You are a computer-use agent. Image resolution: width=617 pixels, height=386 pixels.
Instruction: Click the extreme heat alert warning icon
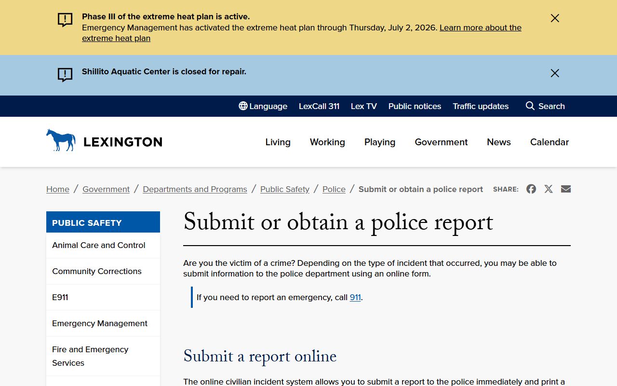(x=65, y=20)
